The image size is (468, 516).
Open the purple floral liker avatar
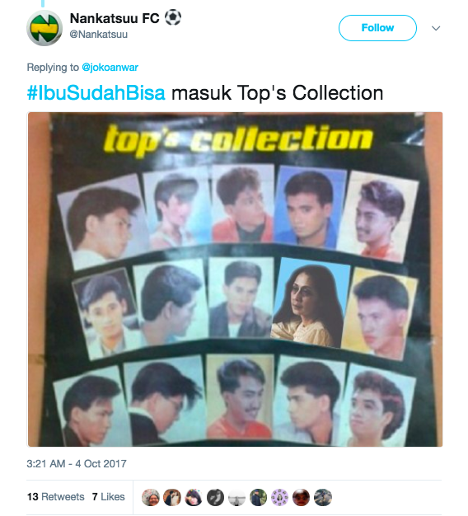[279, 497]
